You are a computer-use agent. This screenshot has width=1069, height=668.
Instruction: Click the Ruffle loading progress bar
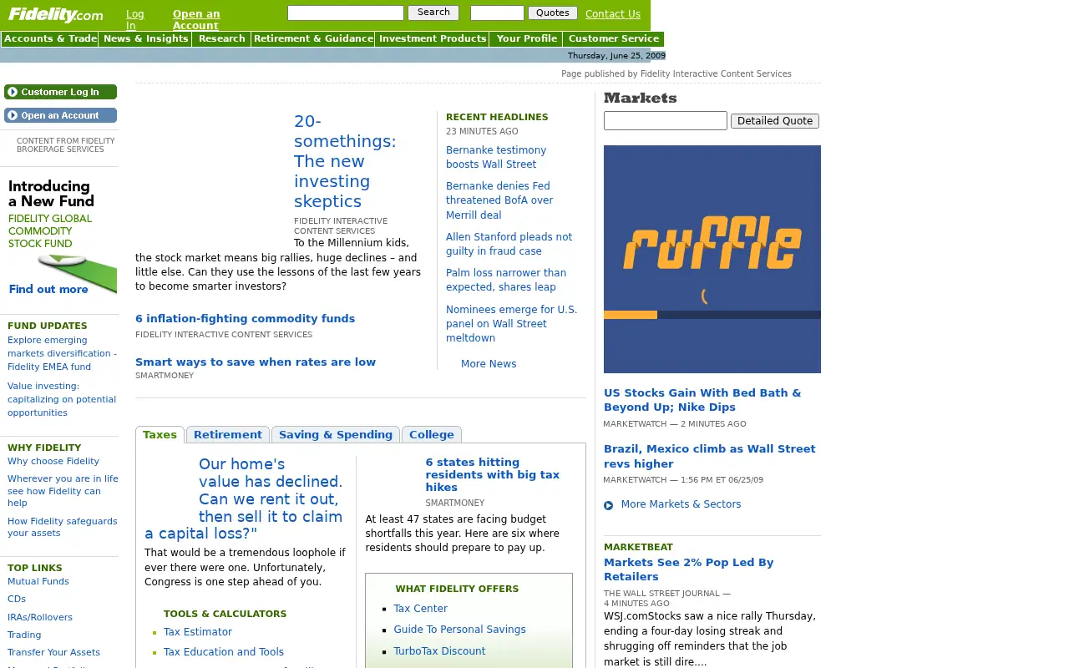712,315
